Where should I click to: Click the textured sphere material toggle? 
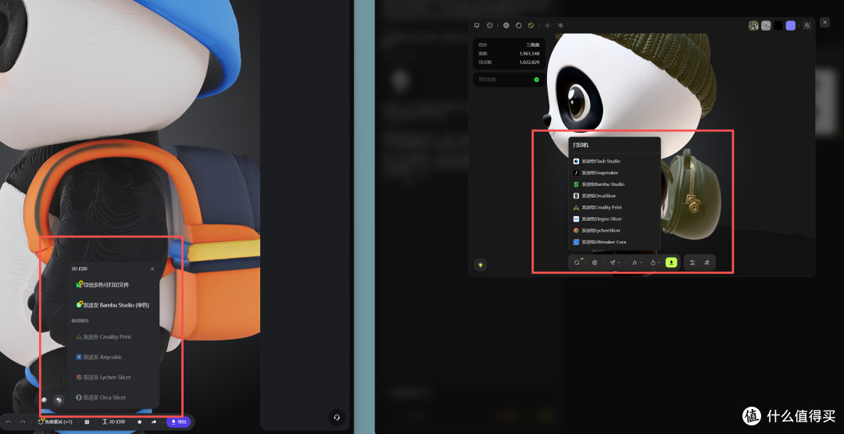(59, 400)
